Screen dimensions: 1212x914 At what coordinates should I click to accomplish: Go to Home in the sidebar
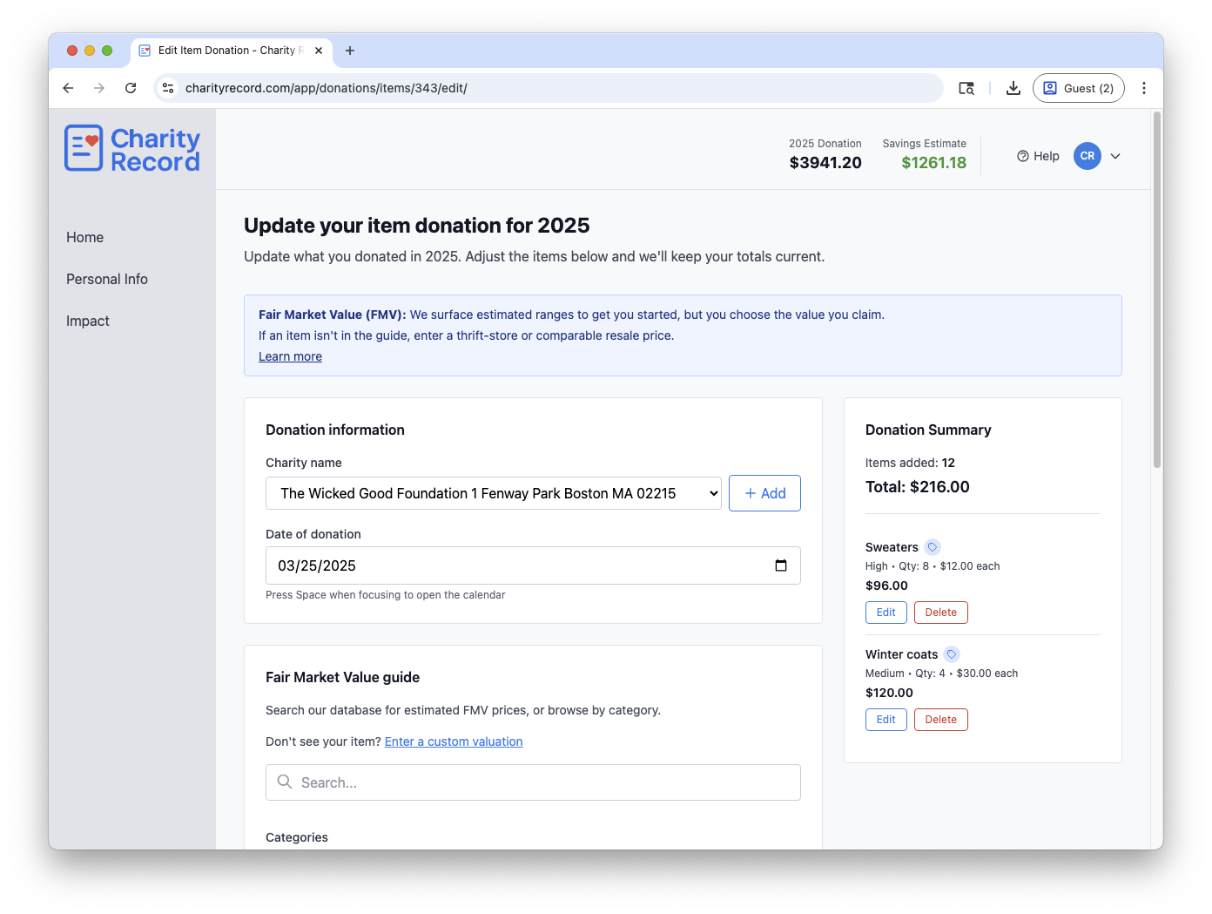pos(84,237)
